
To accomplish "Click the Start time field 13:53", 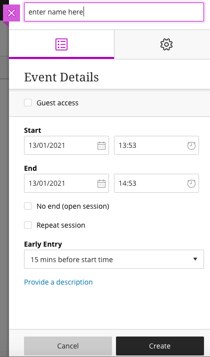I will coord(156,145).
